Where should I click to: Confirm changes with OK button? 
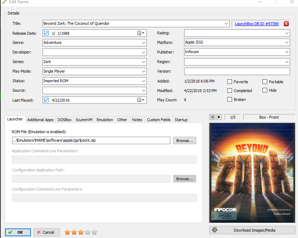[x=18, y=232]
